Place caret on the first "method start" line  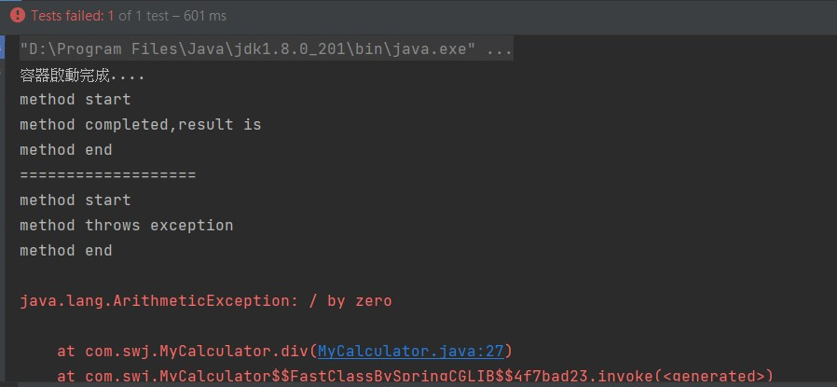(x=75, y=100)
